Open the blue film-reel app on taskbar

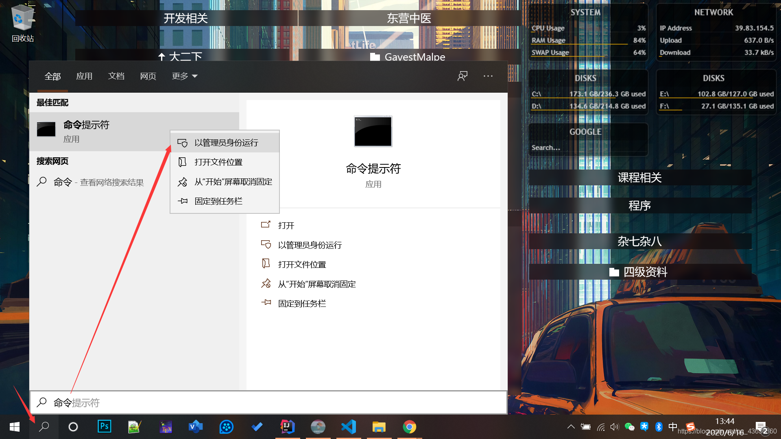click(x=226, y=427)
